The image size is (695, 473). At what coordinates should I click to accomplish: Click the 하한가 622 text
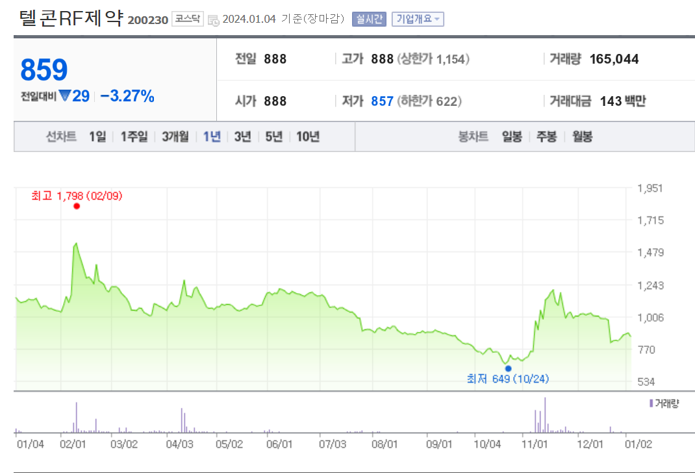pyautogui.click(x=429, y=101)
